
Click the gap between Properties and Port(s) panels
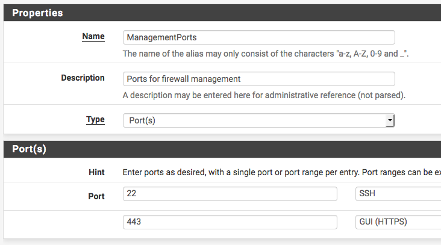coord(220,137)
